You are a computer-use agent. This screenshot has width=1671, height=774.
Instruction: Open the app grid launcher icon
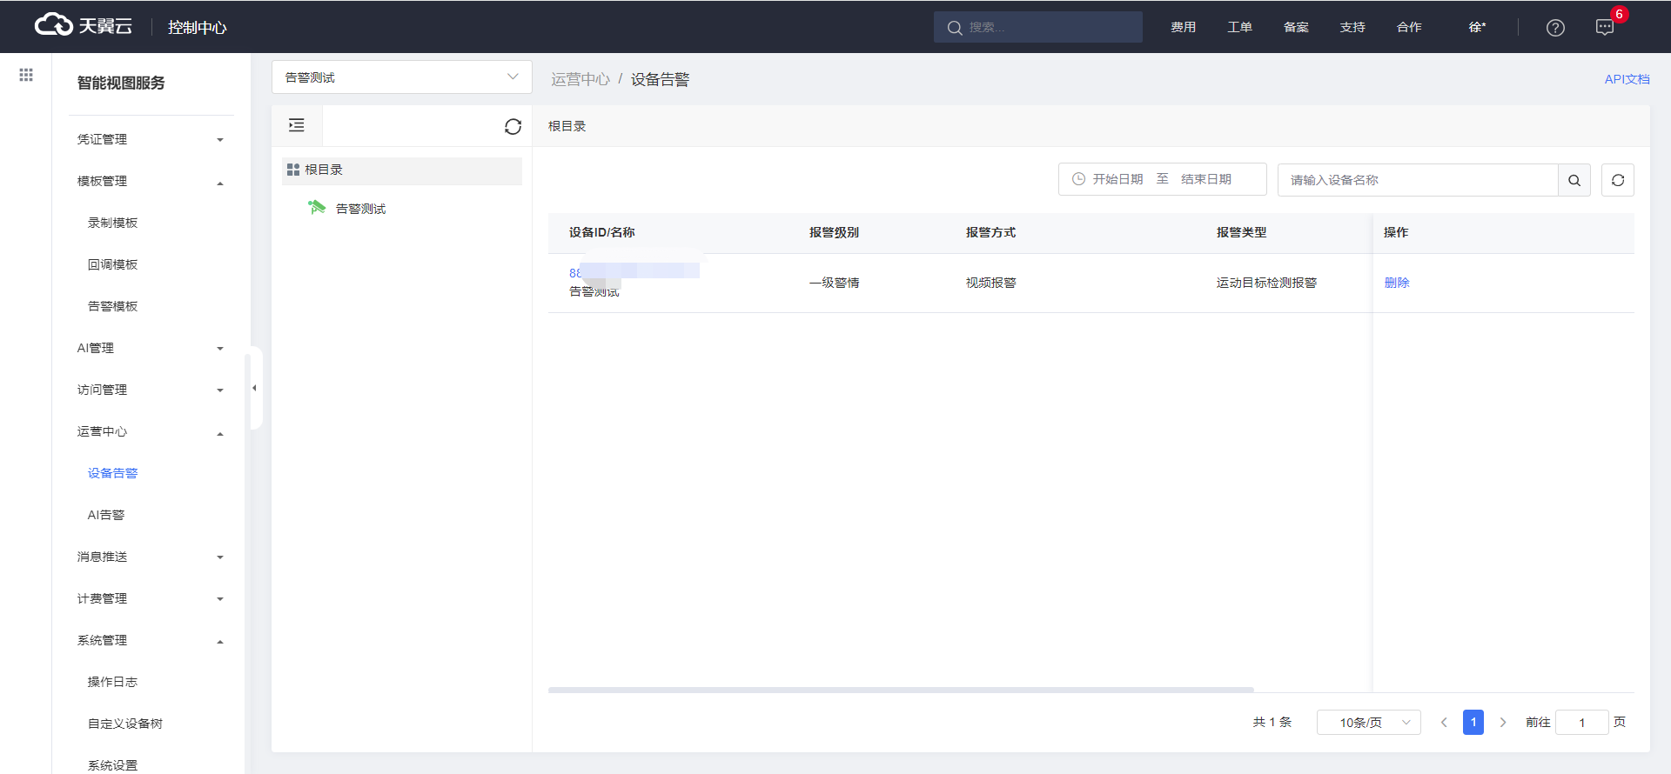[26, 75]
